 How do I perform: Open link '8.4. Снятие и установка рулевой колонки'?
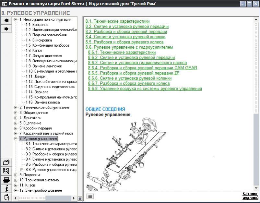[125, 37]
